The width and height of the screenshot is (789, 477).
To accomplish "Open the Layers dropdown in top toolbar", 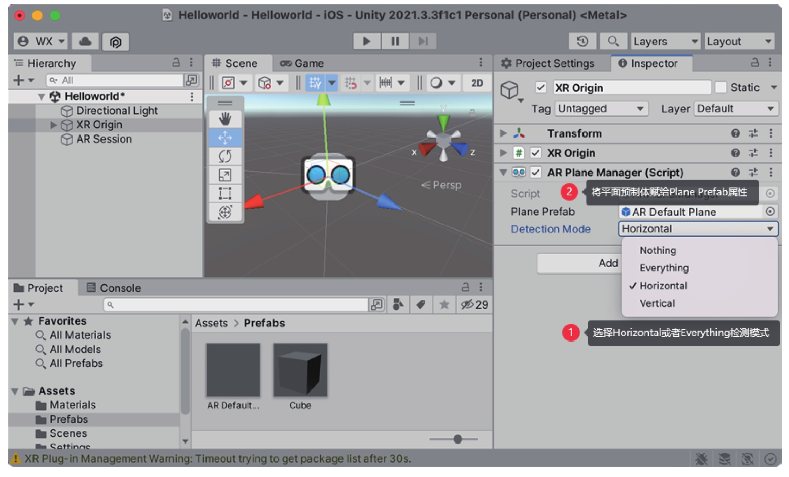I will tap(665, 41).
